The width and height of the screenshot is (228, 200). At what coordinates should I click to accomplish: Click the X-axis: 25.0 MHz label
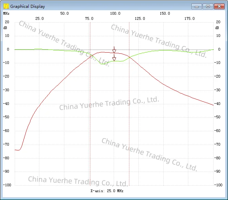107,191
